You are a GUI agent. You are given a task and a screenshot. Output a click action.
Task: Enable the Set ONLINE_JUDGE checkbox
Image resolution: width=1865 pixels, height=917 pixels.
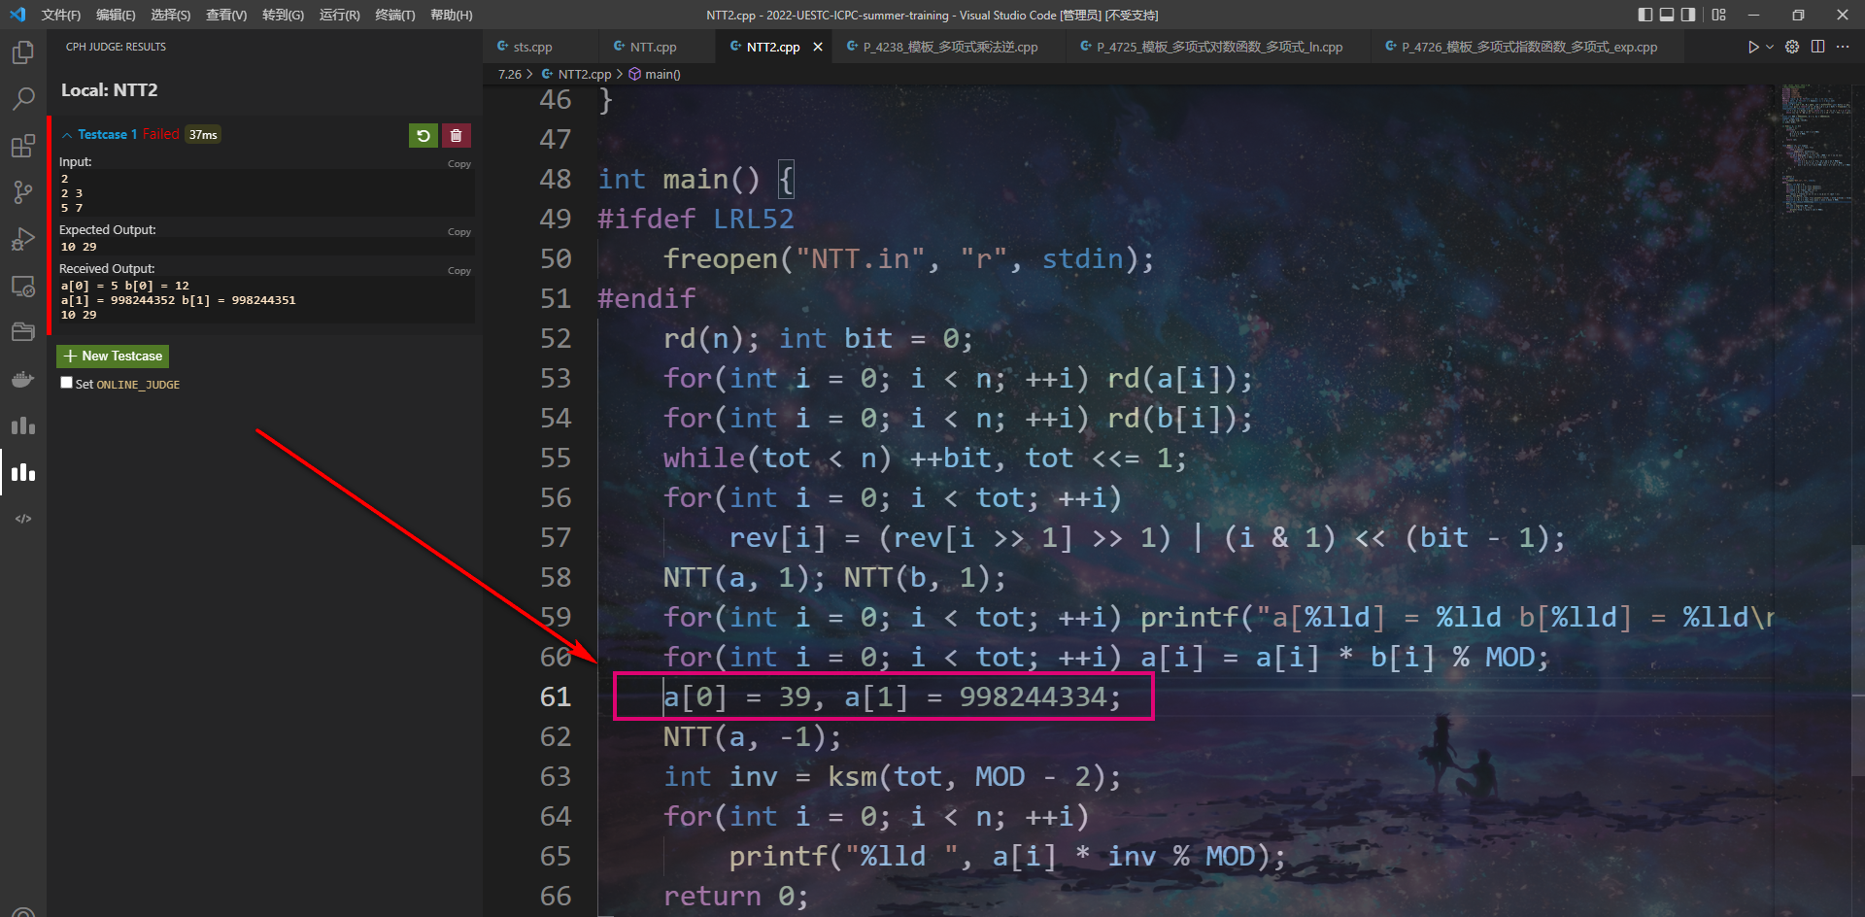pyautogui.click(x=66, y=383)
